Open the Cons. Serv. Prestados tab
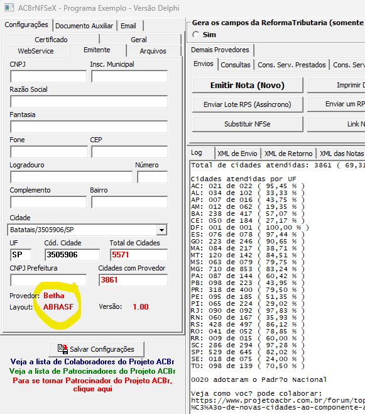Viewport: 365px width, 414px height. 291,65
